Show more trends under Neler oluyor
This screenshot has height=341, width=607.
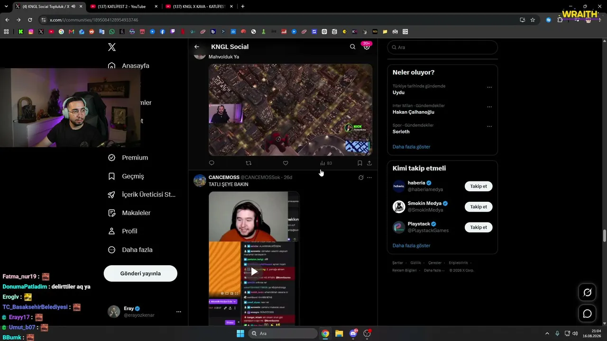[412, 147]
